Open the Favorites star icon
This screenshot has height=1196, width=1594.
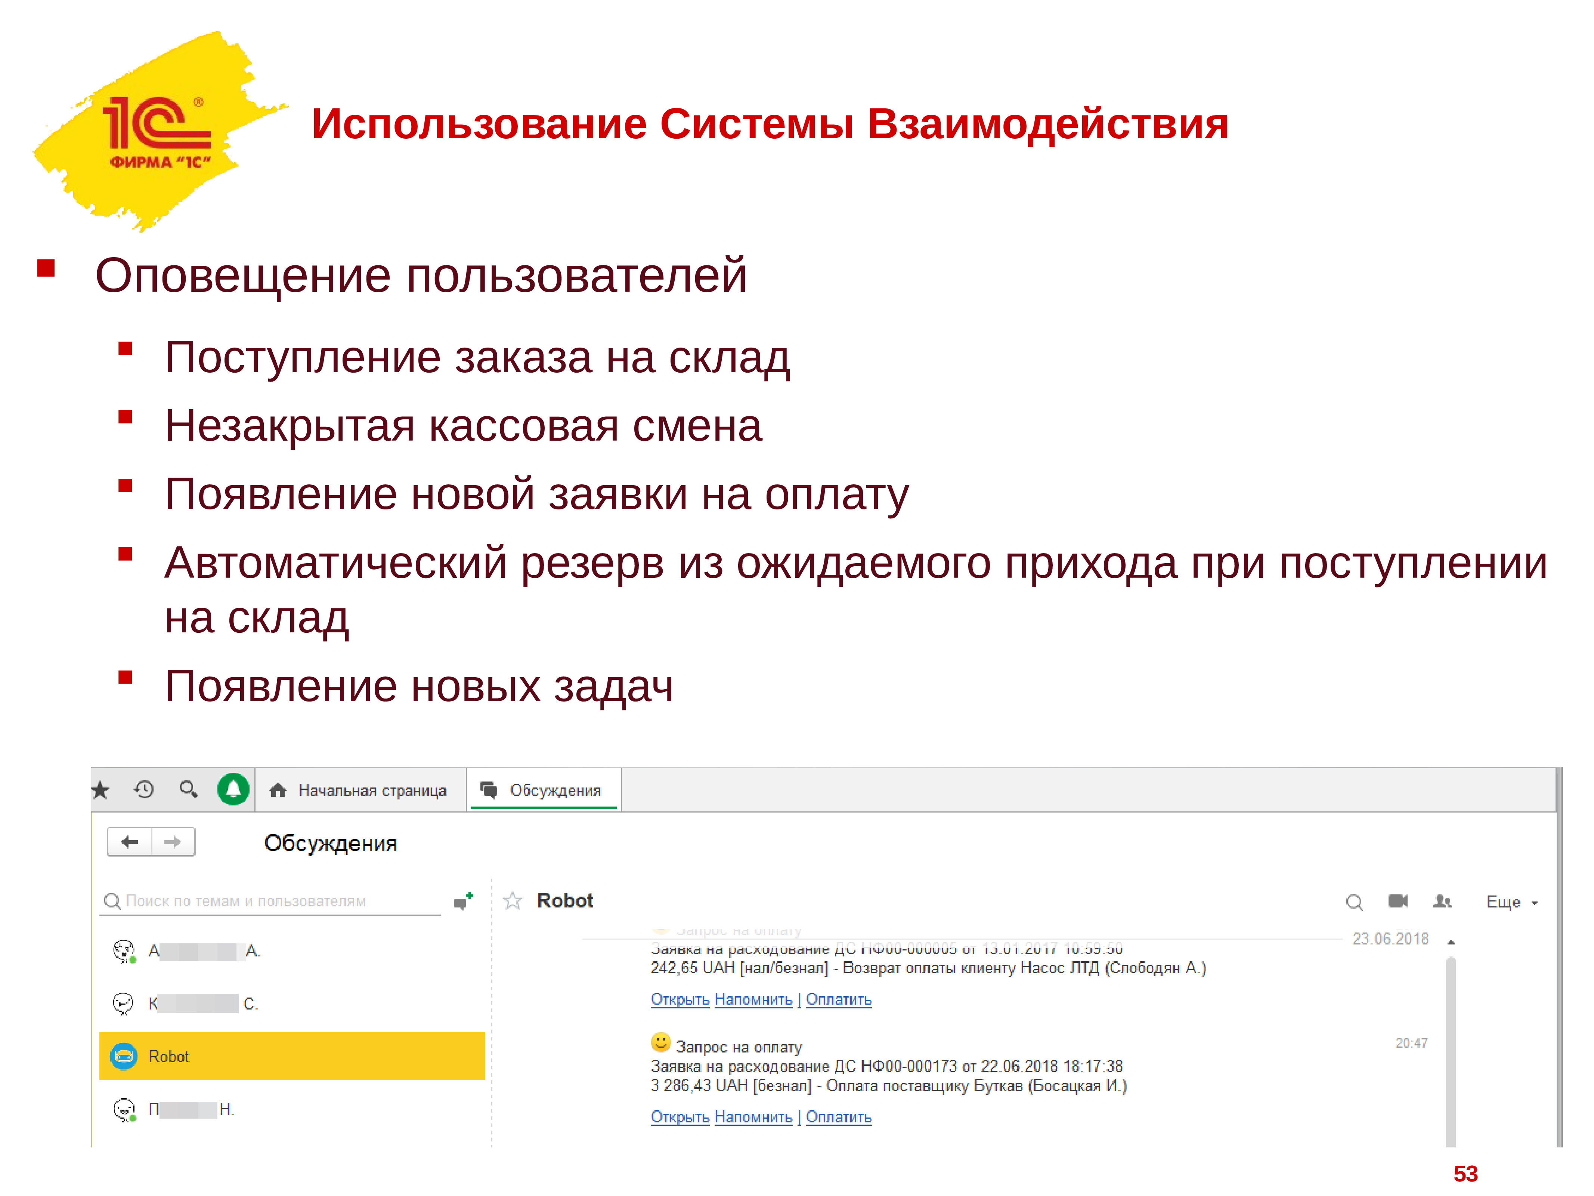pos(101,790)
